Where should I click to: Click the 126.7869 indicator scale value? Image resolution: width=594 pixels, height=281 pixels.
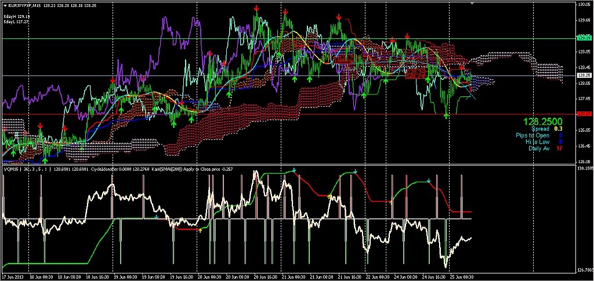(x=584, y=271)
